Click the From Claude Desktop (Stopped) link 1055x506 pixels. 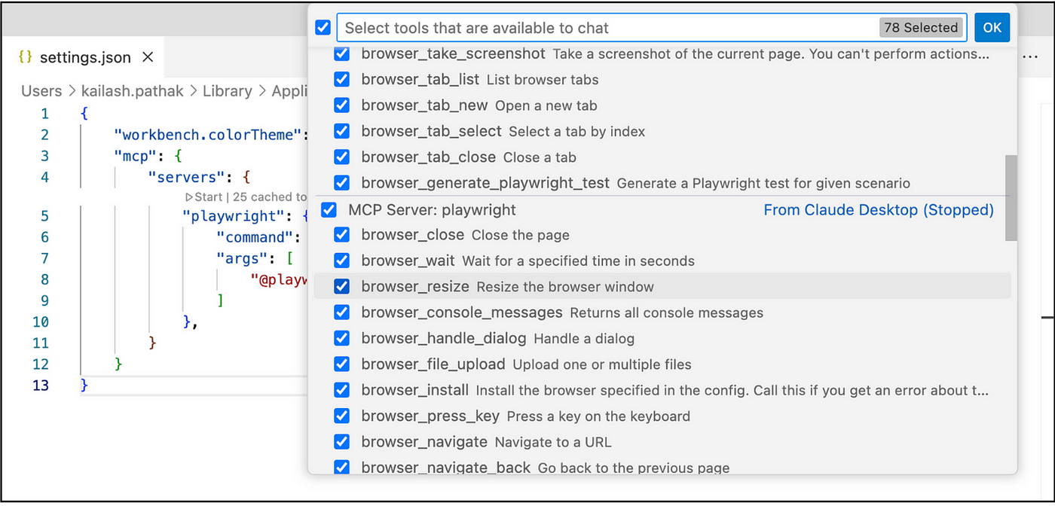[x=878, y=210]
